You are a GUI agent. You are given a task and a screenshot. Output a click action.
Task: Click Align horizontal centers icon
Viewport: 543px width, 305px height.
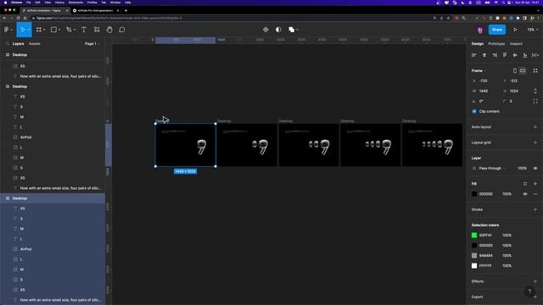coord(484,55)
